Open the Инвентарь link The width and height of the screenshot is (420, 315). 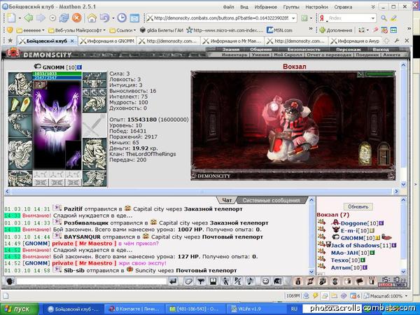(x=234, y=55)
